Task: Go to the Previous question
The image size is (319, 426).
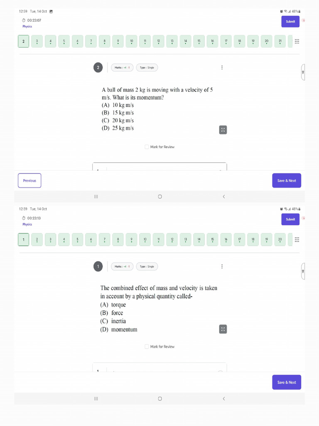Action: [29, 181]
